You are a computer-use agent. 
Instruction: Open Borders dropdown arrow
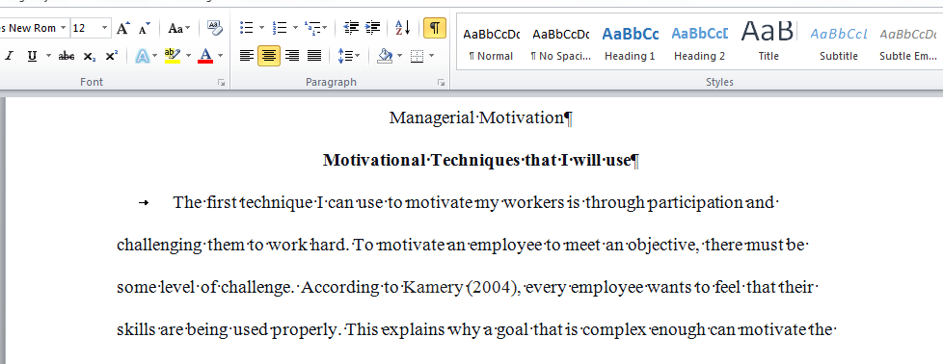pyautogui.click(x=432, y=57)
